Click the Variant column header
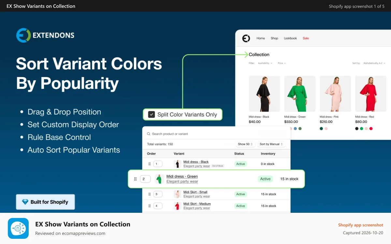Viewport: 391px width, 244px height. (179, 154)
